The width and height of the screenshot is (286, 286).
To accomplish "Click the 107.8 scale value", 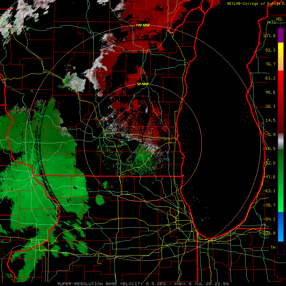I will click(x=269, y=36).
